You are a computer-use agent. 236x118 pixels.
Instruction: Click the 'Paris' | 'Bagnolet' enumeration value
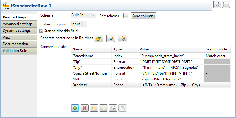click(171, 68)
